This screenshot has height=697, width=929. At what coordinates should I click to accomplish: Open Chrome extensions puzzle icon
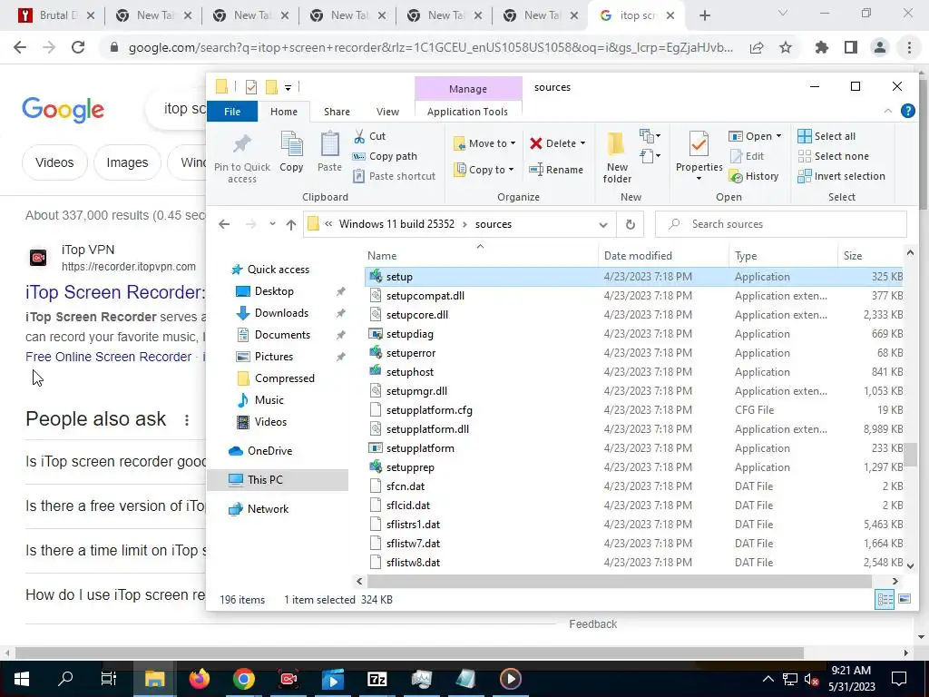point(821,47)
